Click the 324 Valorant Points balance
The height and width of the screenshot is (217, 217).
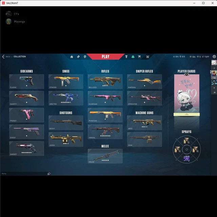(x=193, y=57)
